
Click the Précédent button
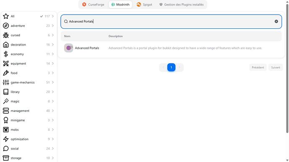[x=258, y=67]
